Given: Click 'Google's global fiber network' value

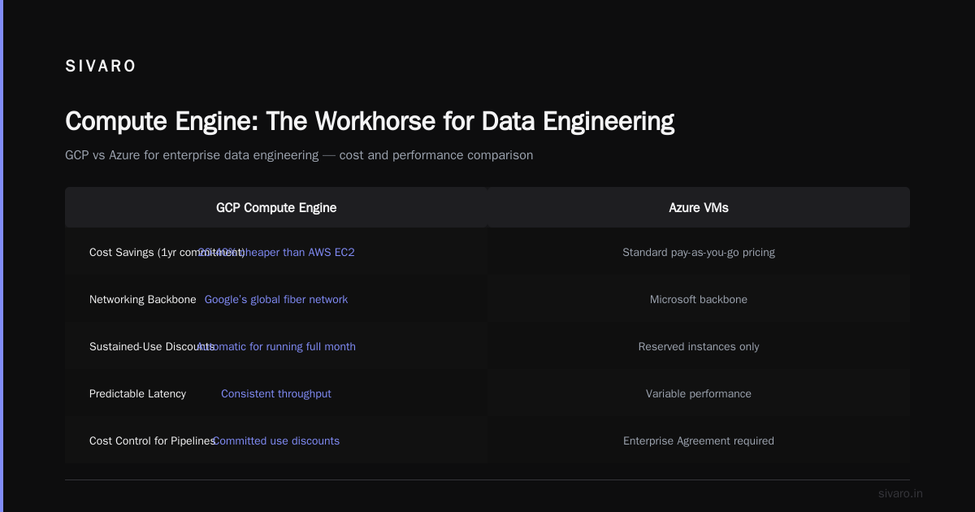Looking at the screenshot, I should click(x=276, y=299).
